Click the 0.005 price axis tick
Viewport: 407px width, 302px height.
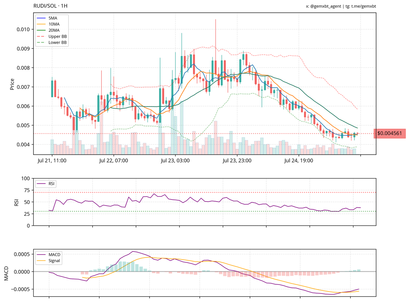(23, 126)
